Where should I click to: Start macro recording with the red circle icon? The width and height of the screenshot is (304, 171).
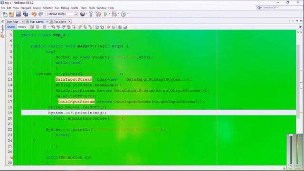click(108, 27)
